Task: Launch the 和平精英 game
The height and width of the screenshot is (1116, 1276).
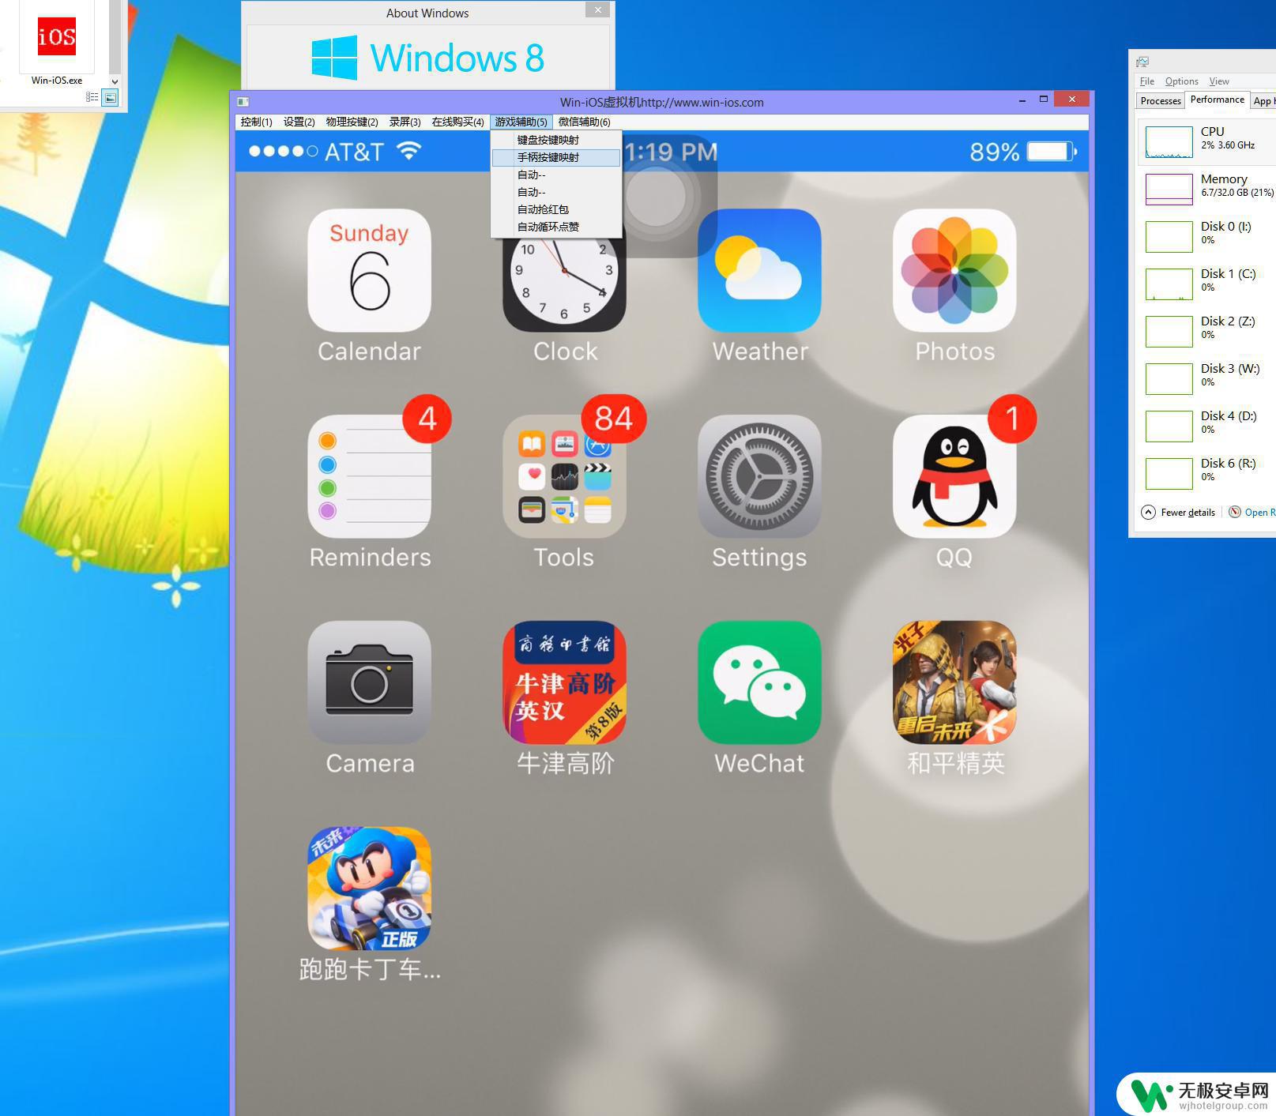Action: pyautogui.click(x=954, y=682)
